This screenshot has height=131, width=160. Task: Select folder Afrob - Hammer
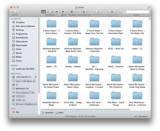tap(116, 62)
